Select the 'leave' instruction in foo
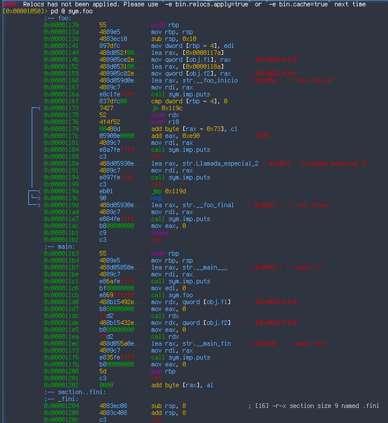The image size is (388, 423). click(x=160, y=233)
